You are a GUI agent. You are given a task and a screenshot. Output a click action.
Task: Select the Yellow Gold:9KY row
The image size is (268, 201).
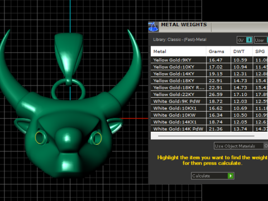[x=209, y=60]
